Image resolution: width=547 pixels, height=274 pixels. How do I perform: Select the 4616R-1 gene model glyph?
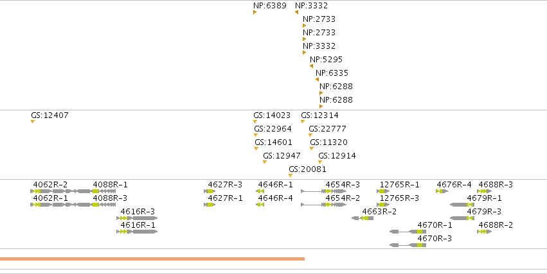pyautogui.click(x=137, y=232)
